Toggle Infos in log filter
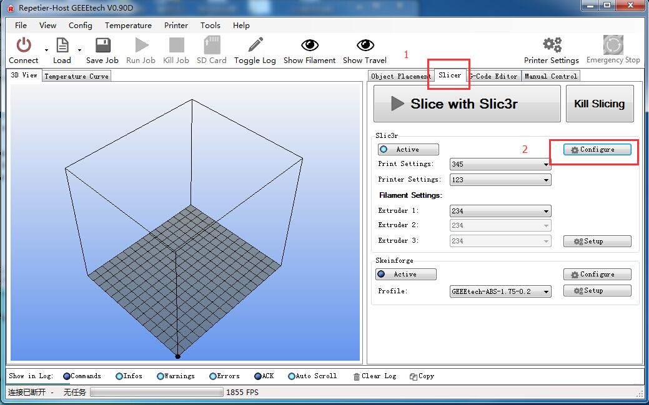The image size is (649, 405). 129,376
